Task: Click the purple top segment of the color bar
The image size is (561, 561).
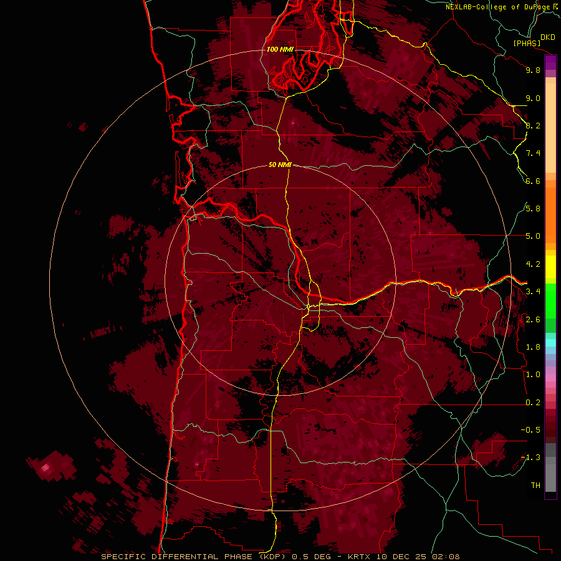Action: [x=550, y=62]
